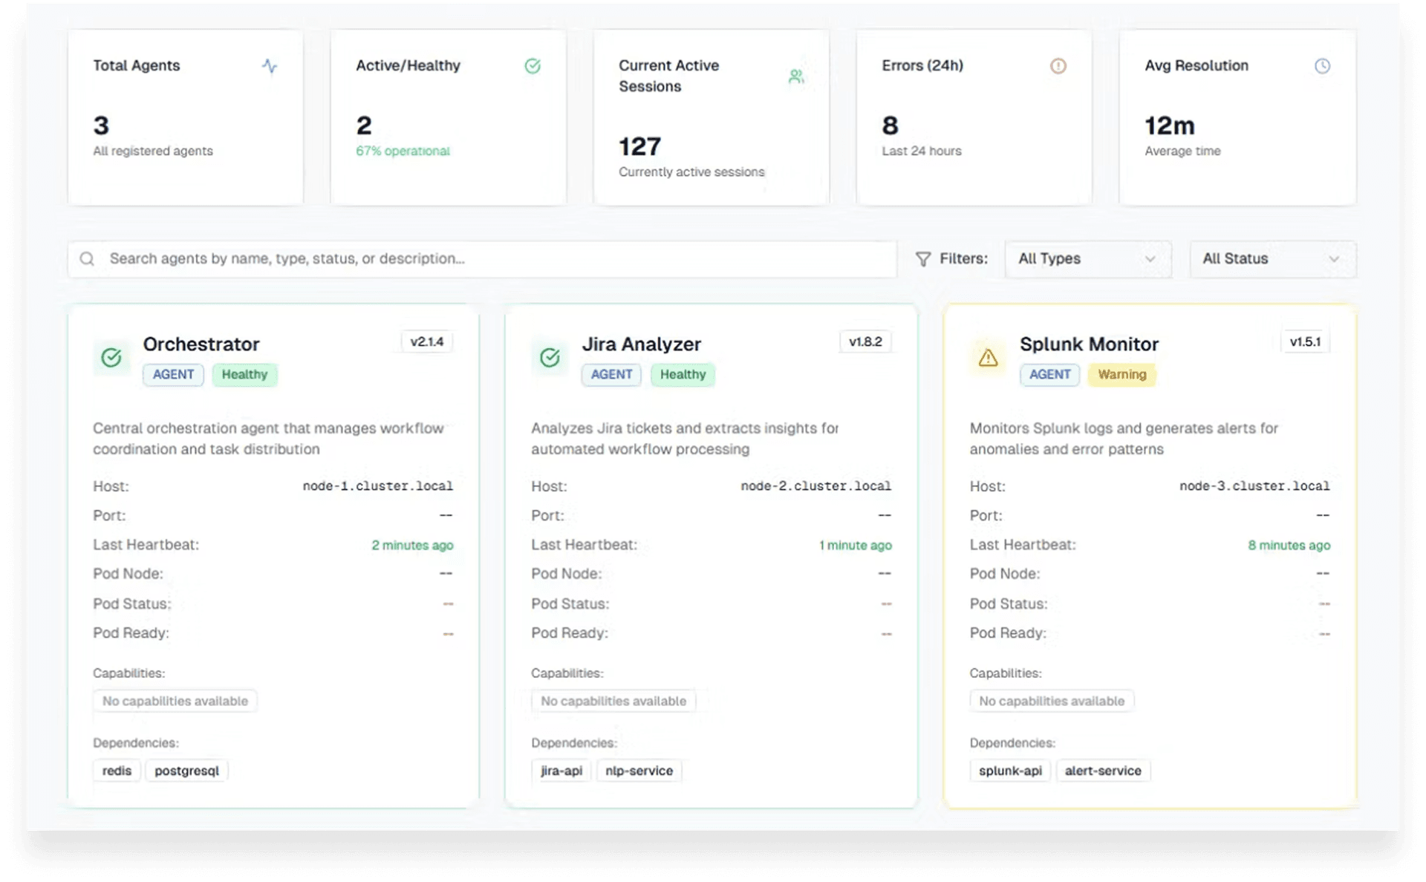Click the Active/Healthy checkmark icon

533,66
